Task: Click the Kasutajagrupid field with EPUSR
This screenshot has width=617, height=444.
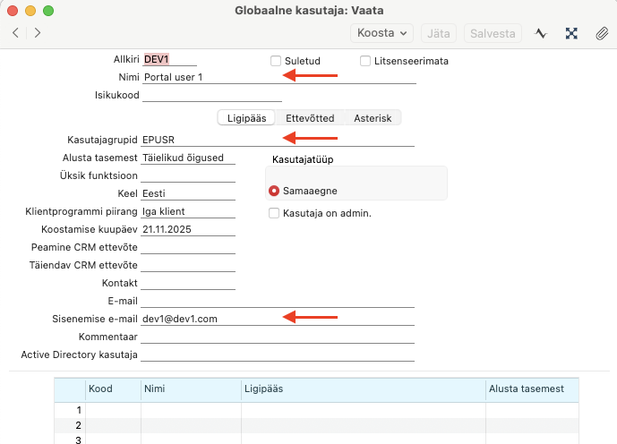Action: pyautogui.click(x=278, y=140)
